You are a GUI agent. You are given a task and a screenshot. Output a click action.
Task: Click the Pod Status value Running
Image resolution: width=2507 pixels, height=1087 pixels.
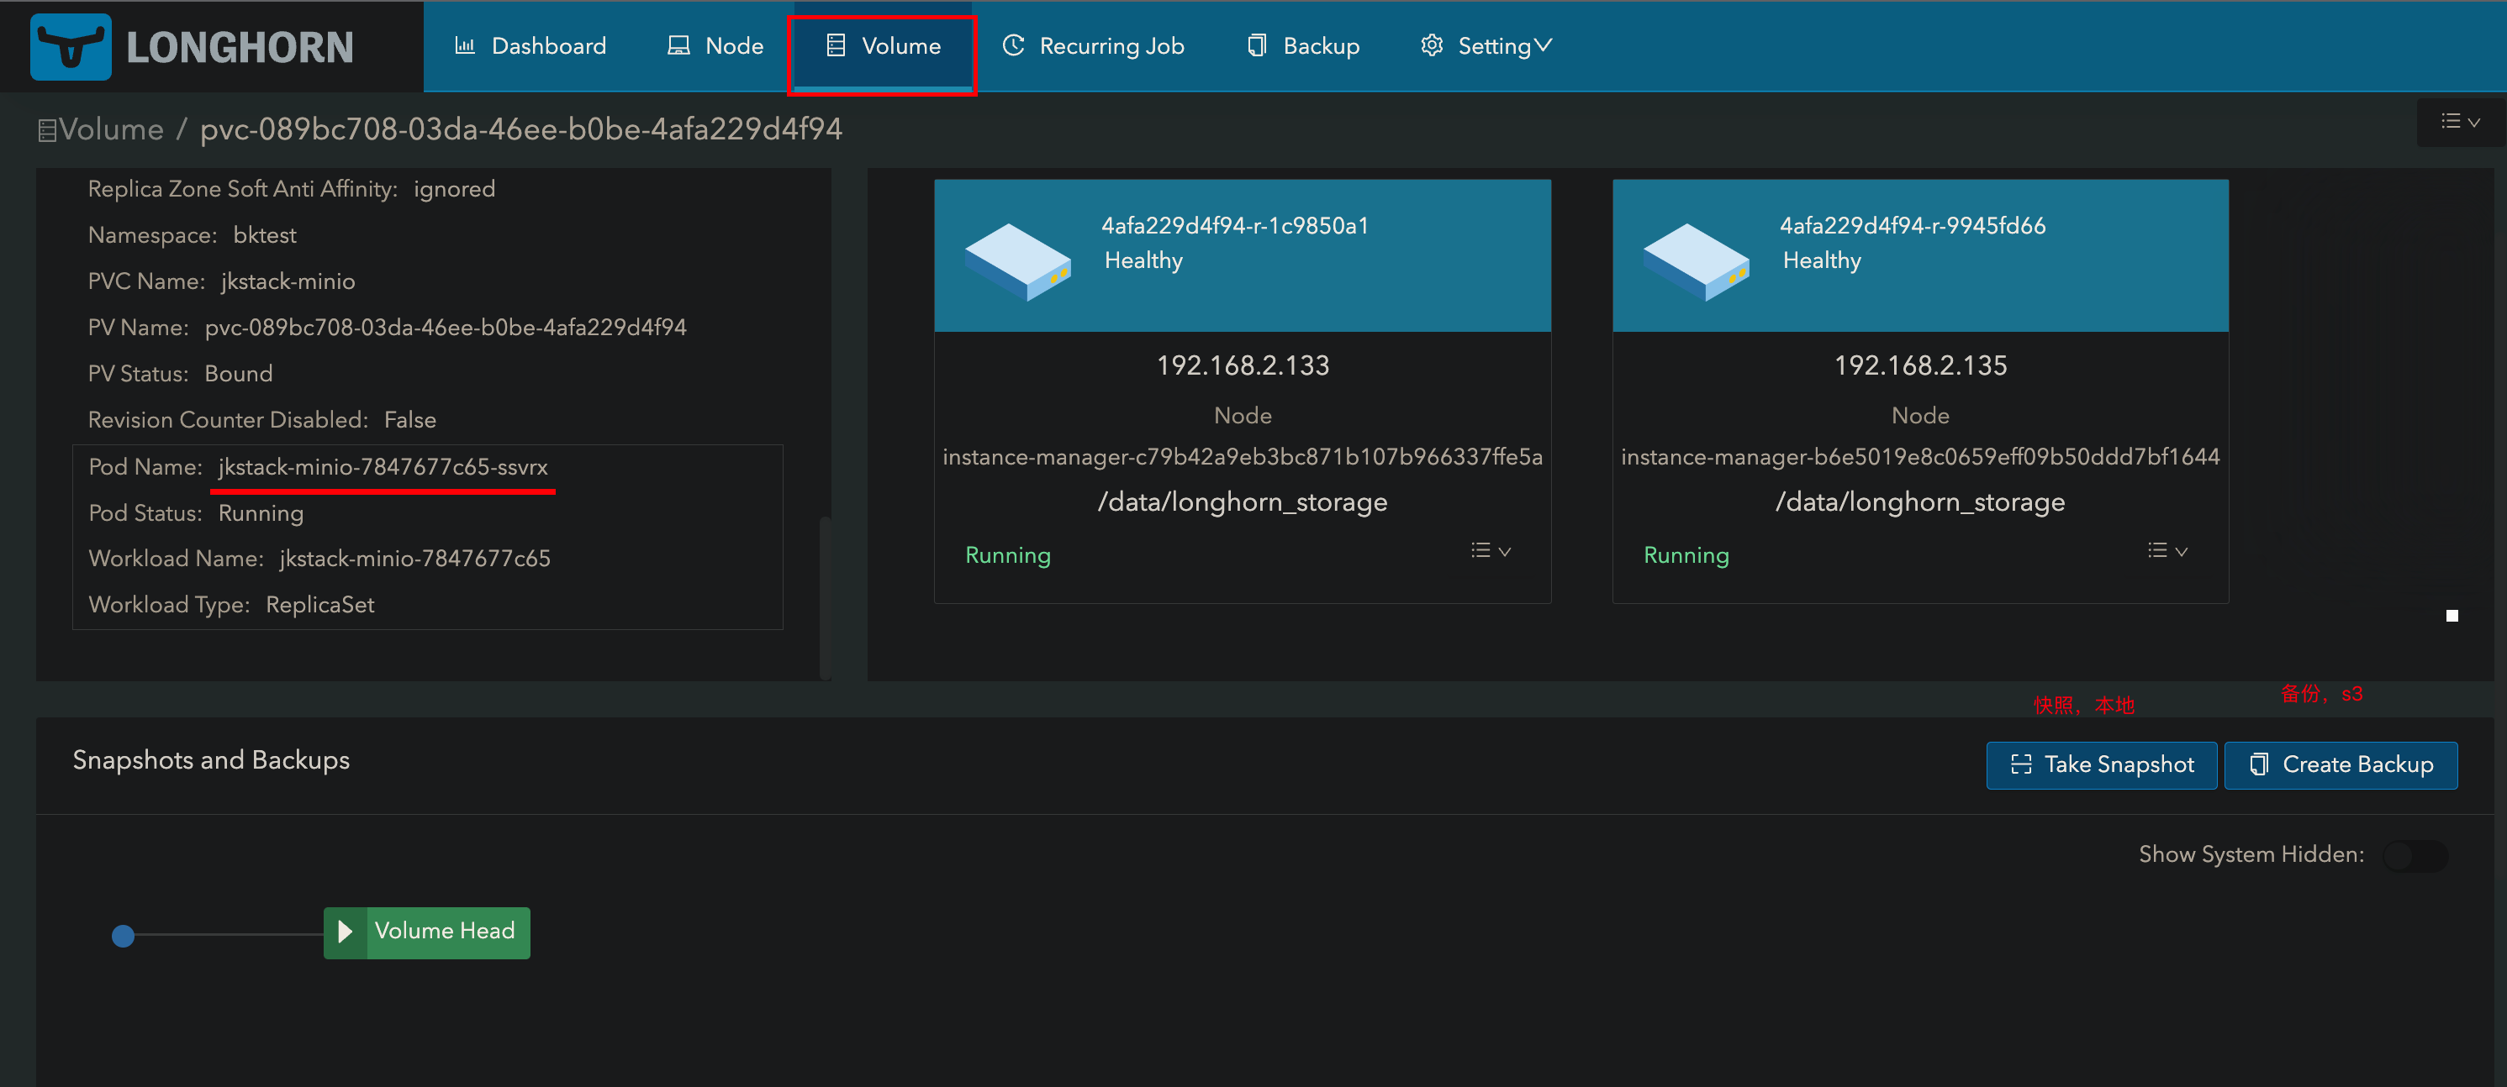click(x=261, y=513)
